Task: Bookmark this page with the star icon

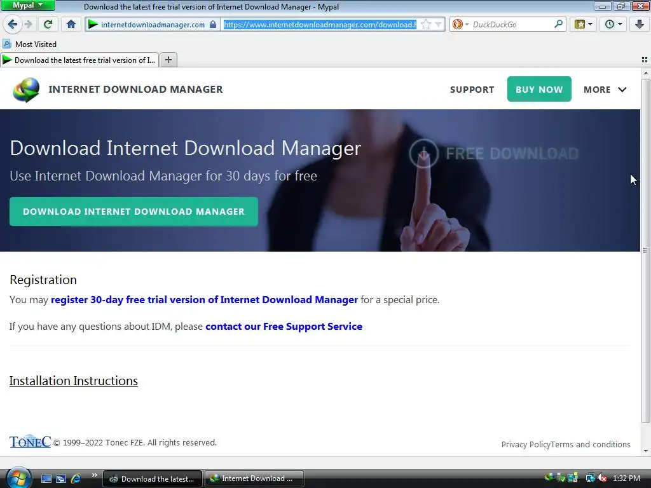Action: (x=425, y=25)
